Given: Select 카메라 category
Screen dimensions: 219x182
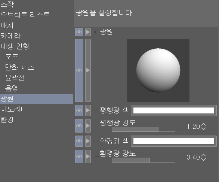Looking at the screenshot, I should [x=10, y=36].
